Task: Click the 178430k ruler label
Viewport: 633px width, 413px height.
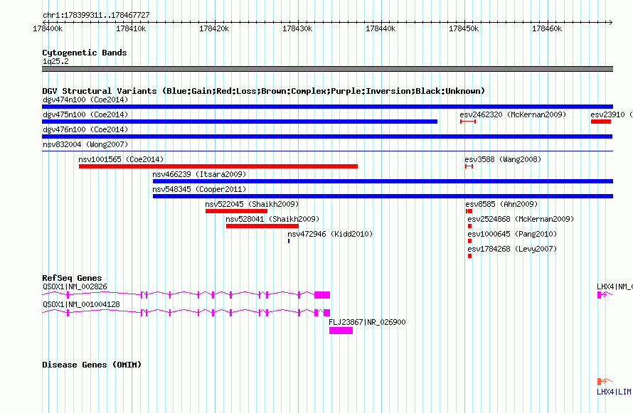Action: point(297,28)
